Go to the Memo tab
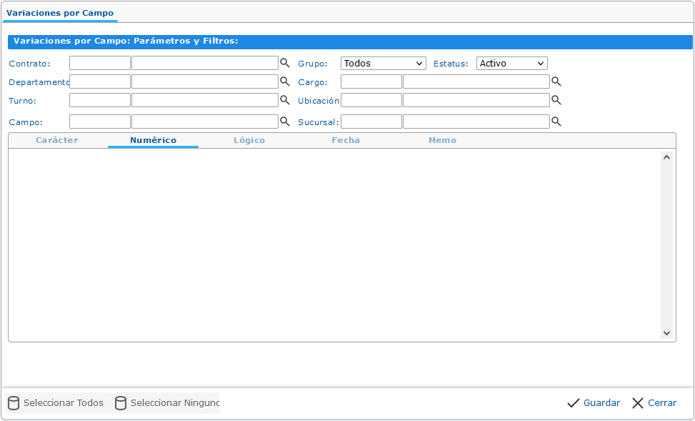The height and width of the screenshot is (421, 695). 442,140
